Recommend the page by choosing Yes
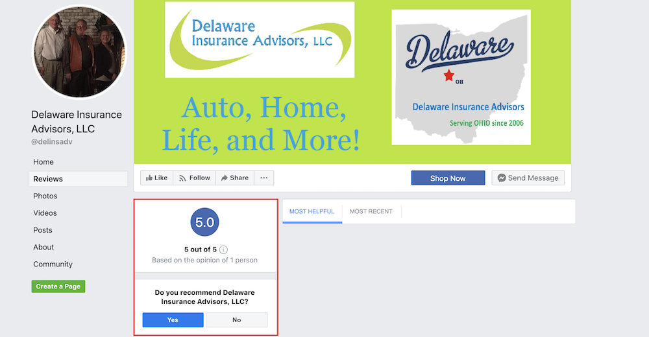 tap(173, 320)
